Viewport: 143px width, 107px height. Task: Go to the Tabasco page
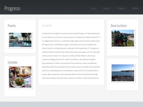(106, 8)
